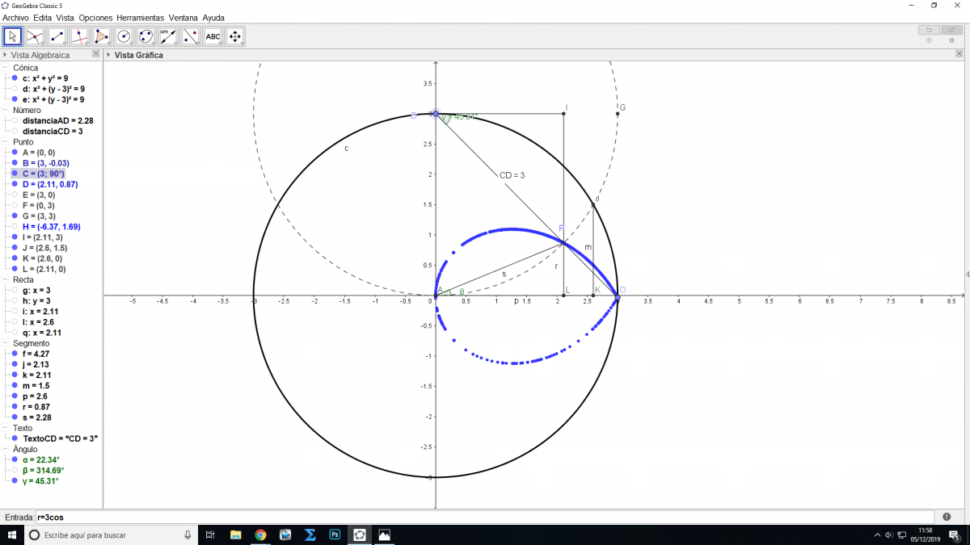Click the Undo arrow button
The width and height of the screenshot is (970, 545).
pos(929,30)
